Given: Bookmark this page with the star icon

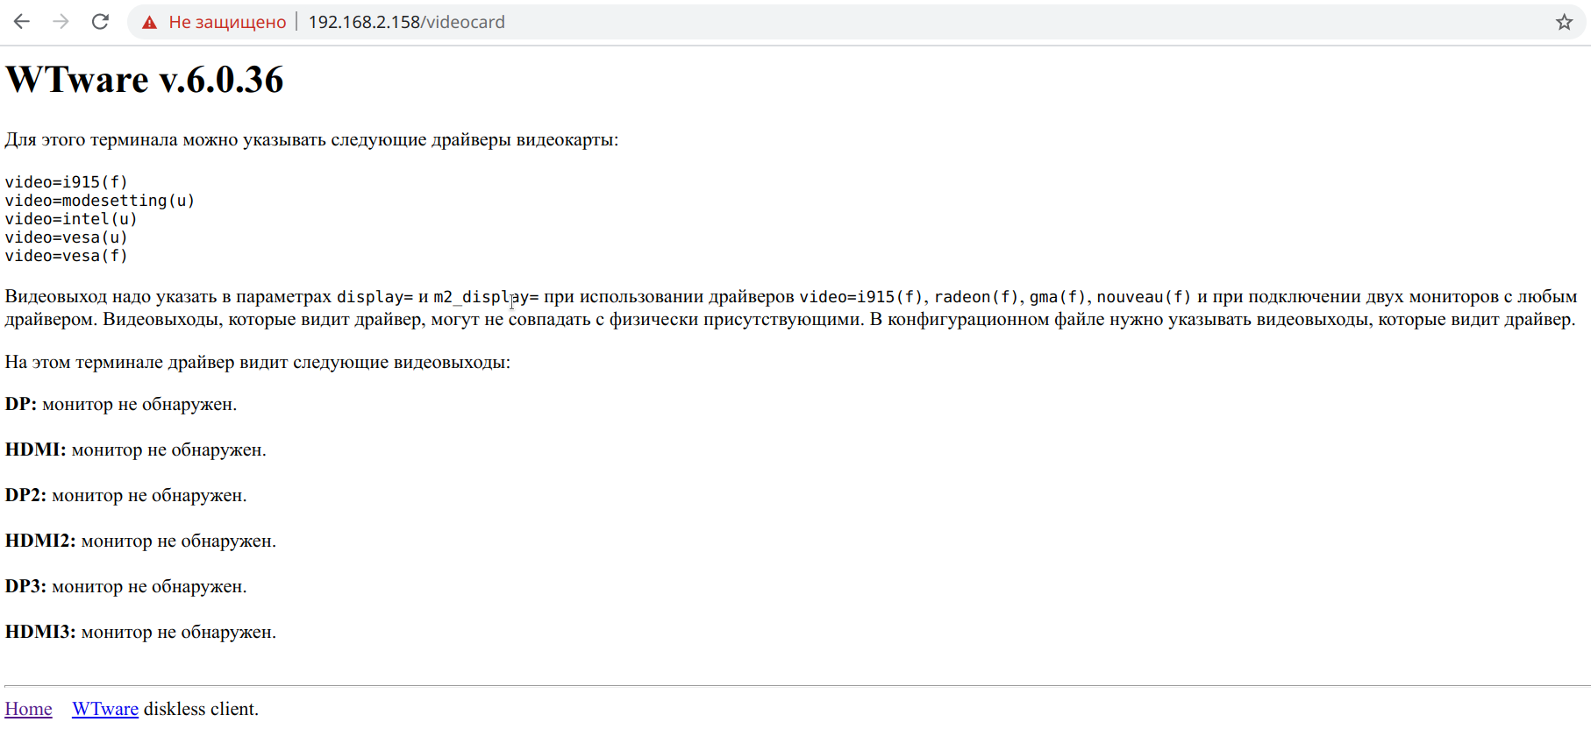Looking at the screenshot, I should point(1564,22).
